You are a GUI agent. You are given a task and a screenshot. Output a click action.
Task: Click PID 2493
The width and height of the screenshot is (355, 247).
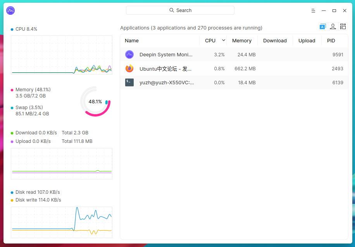coord(337,69)
